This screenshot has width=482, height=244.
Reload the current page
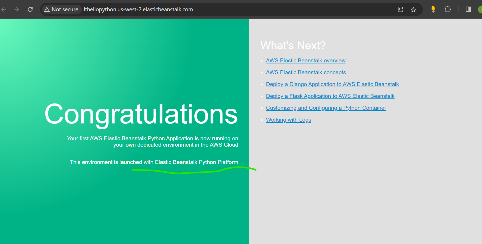[30, 9]
